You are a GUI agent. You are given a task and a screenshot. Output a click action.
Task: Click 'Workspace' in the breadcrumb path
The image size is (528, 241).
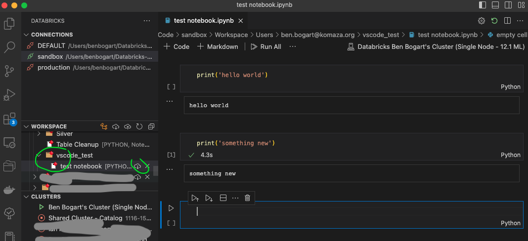[x=231, y=35]
